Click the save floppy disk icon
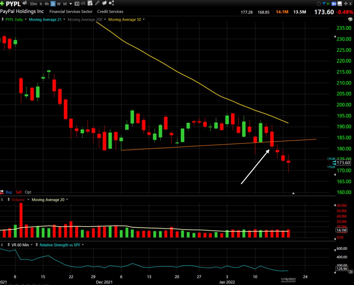This screenshot has height=285, width=354. (x=340, y=3)
